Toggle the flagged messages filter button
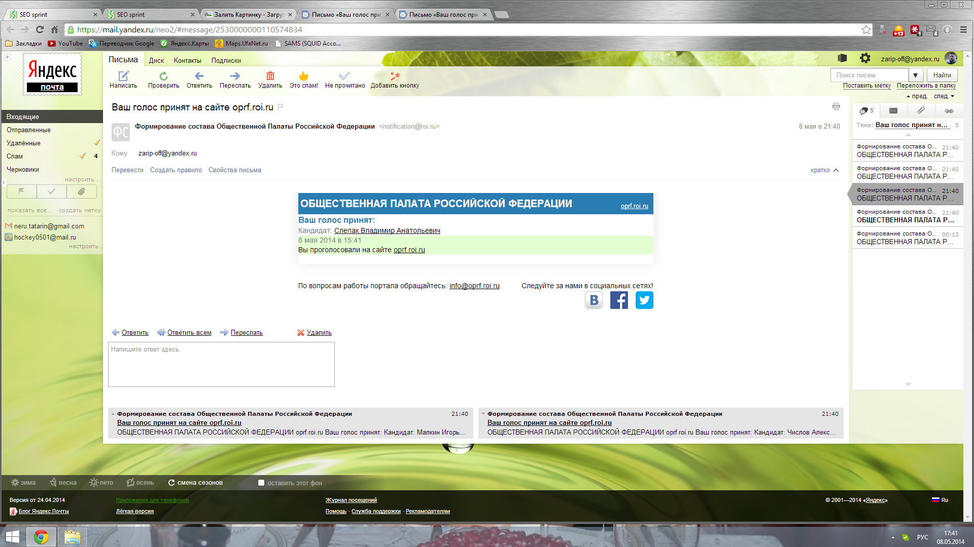Viewport: 974px width, 547px height. (21, 191)
